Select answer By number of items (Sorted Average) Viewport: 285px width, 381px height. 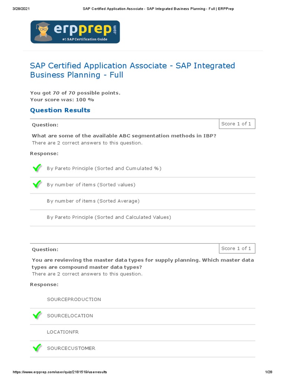click(x=93, y=201)
